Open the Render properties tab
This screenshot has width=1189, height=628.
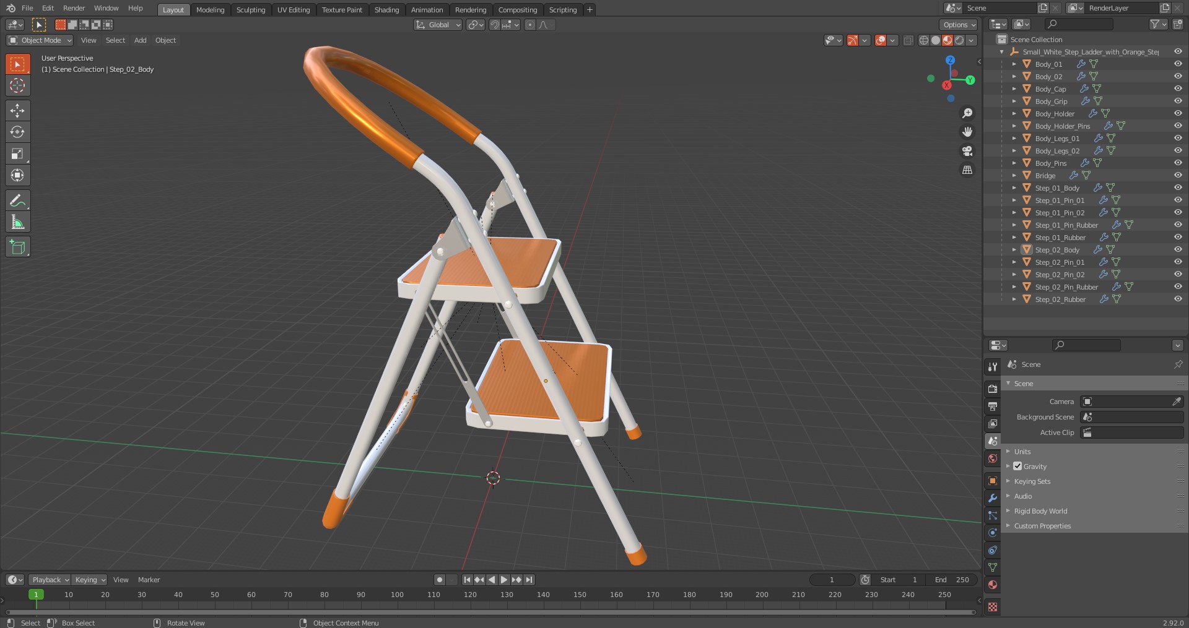993,389
